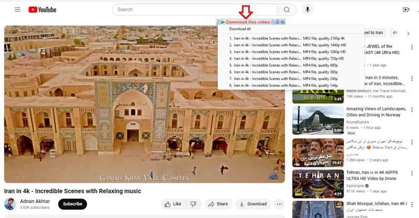Click the 3.83K subscribers text

pos(35,208)
